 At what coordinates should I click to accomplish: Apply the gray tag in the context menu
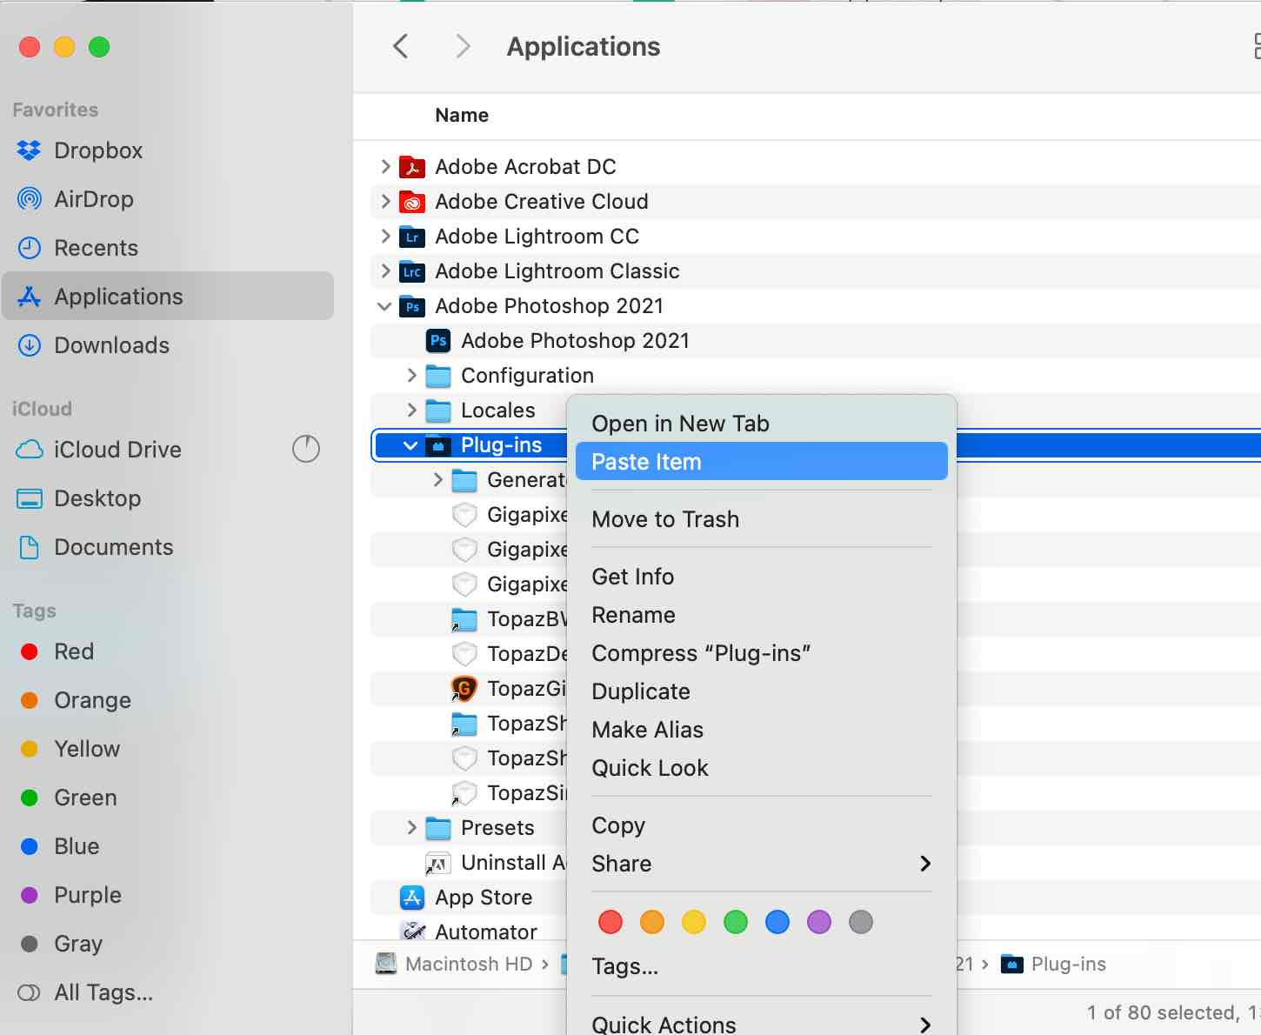click(x=861, y=922)
